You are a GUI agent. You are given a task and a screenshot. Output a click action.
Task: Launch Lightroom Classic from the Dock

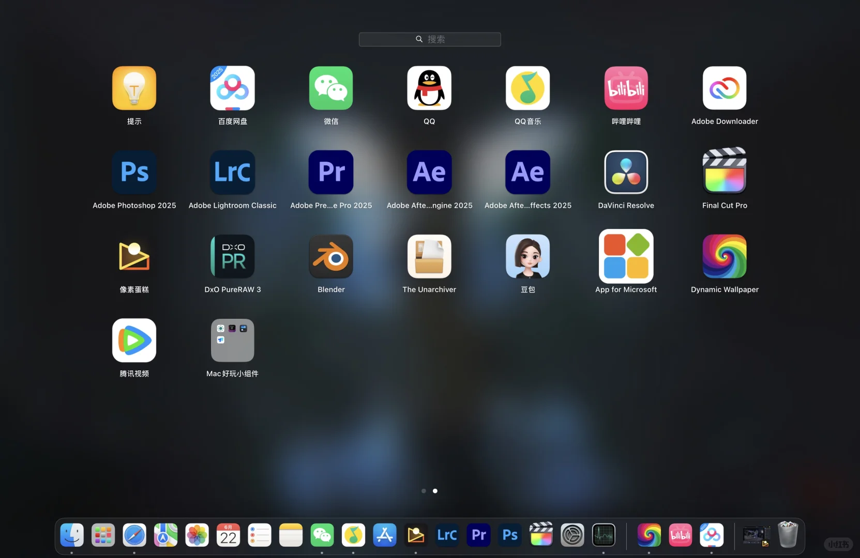point(447,535)
